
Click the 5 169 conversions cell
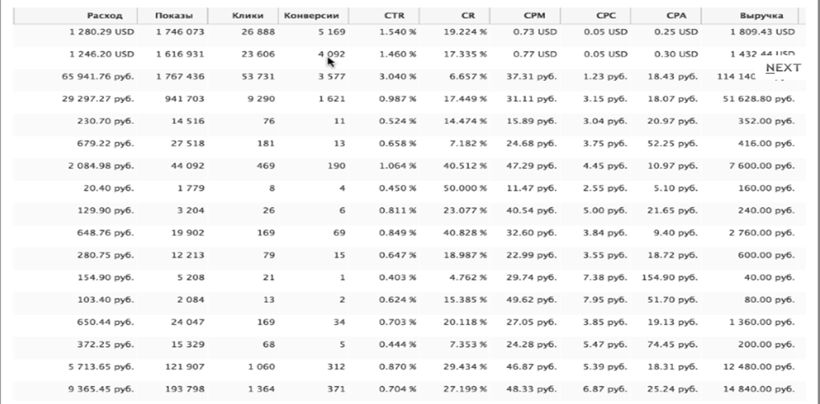coord(331,32)
